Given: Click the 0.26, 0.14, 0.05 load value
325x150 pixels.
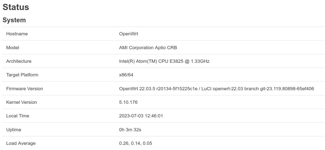Looking at the screenshot, I should pos(135,143).
